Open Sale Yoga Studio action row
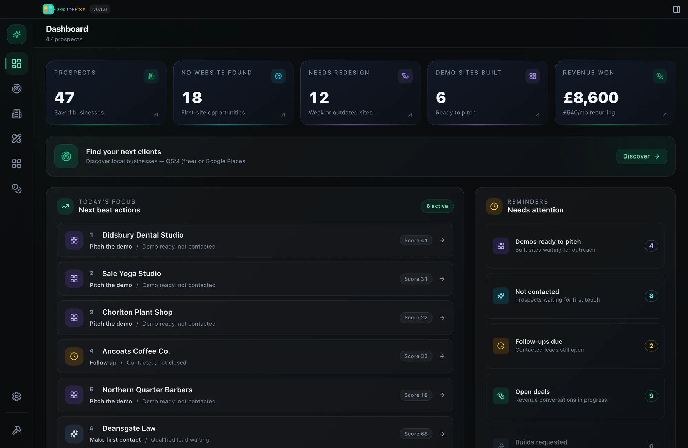 coord(255,279)
